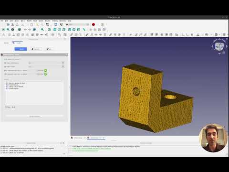Click the blue Apply button
Image resolution: width=229 pixels, height=172 pixels.
click(x=21, y=49)
